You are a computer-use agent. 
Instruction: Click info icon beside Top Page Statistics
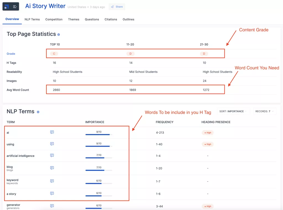[59, 35]
